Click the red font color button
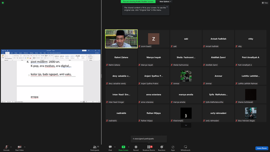Image resolution: width=270 pixels, height=152 pixels. [x=30, y=58]
